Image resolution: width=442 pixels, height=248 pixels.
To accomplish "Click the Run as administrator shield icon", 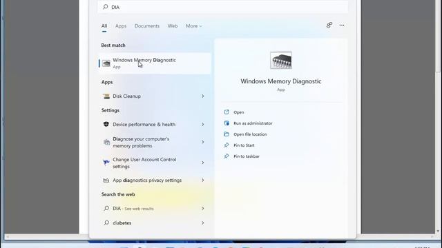I will 227,123.
